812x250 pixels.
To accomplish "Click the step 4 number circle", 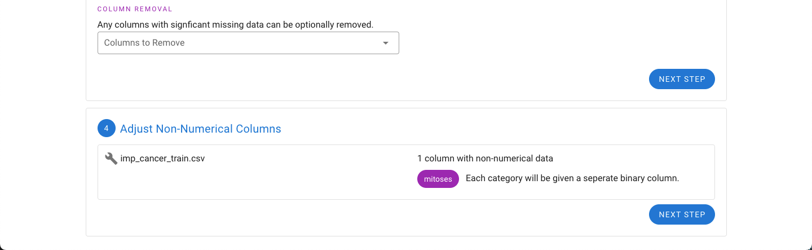I will (x=106, y=129).
